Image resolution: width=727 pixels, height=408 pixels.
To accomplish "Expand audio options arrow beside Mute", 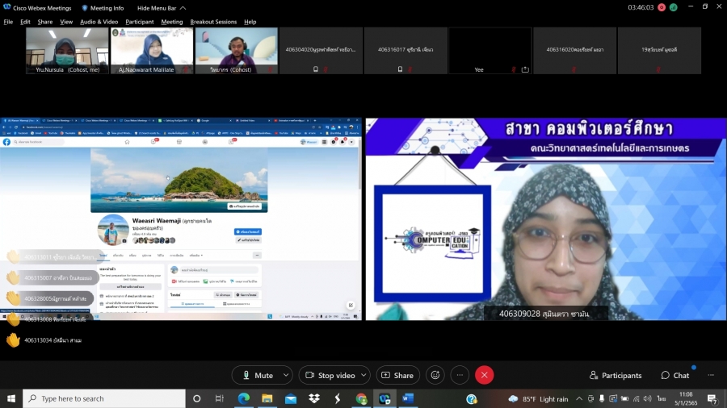I will coord(285,375).
